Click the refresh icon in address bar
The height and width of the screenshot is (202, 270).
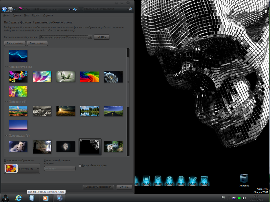pos(75,9)
